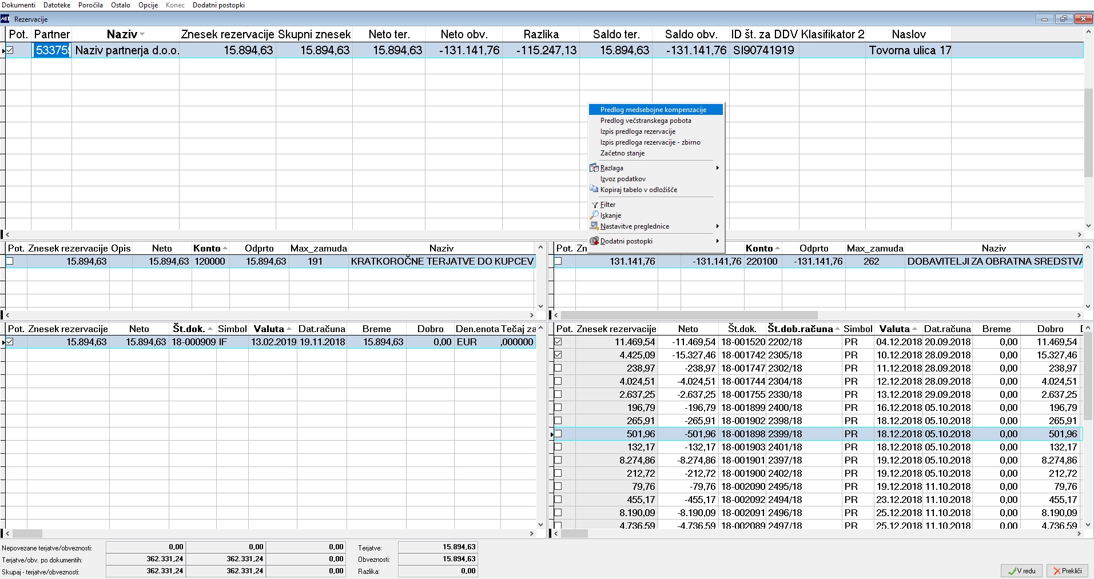Click sort arrow on Št.dok. column in left documents grid
The image size is (1094, 579).
pyautogui.click(x=210, y=329)
